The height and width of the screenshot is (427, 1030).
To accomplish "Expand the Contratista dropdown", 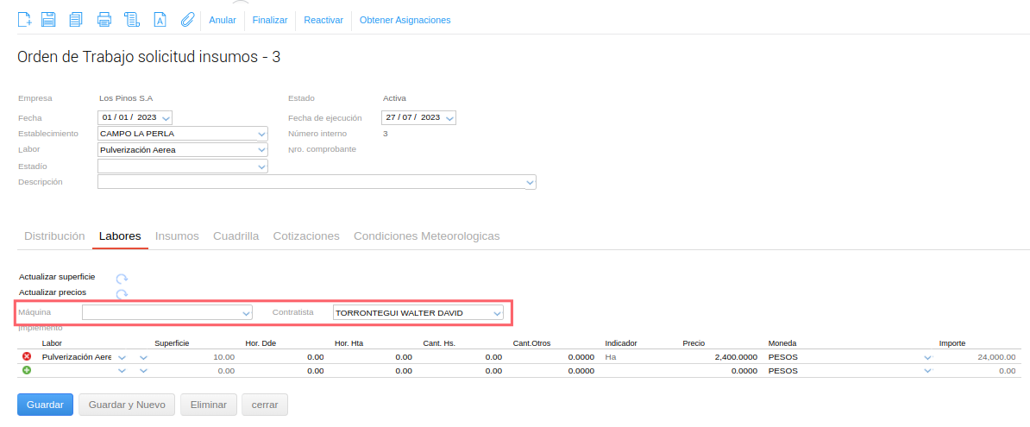I will [x=497, y=312].
